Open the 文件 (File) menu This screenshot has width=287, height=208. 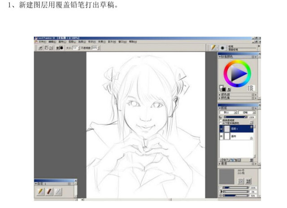[42, 42]
